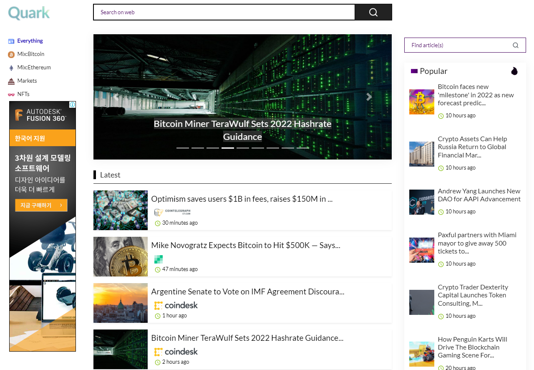Click the Argentine Senate sunset thumbnail
The width and height of the screenshot is (534, 370).
121,303
